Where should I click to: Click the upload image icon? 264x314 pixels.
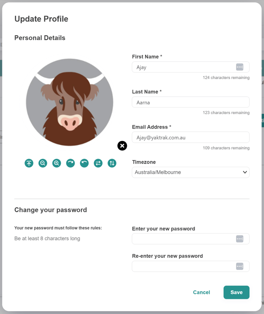tap(29, 163)
